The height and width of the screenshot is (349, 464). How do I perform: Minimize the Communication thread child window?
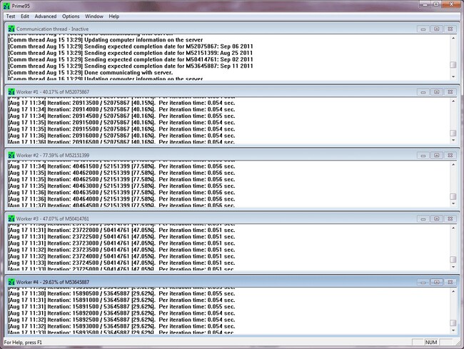pyautogui.click(x=423, y=29)
